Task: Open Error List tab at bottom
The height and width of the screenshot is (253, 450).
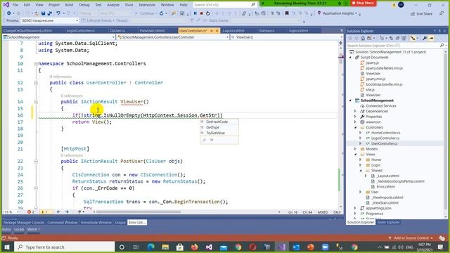Action: click(x=137, y=223)
